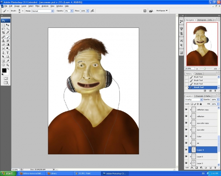Expand the layer Opacity arrow
This screenshot has height=176, width=221.
pyautogui.click(x=218, y=99)
